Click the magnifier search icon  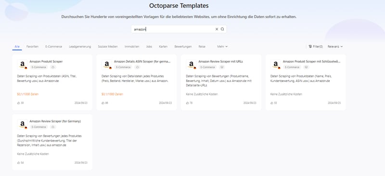pos(222,29)
